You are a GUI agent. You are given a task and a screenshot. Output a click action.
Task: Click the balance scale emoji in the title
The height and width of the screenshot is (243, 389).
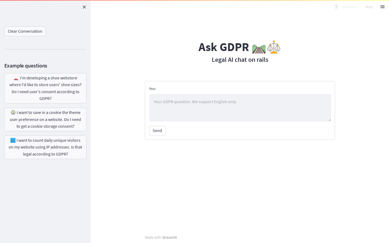pyautogui.click(x=274, y=47)
